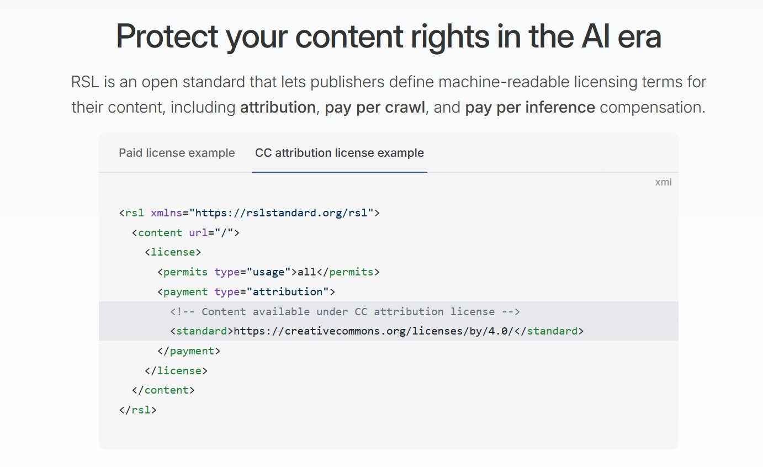
Task: Click the opening <license> tag line
Action: [x=173, y=252]
